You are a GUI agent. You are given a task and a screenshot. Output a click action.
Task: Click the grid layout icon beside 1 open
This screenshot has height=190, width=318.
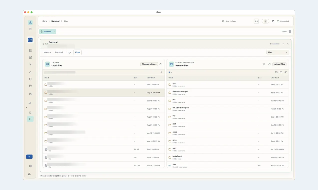pyautogui.click(x=290, y=31)
